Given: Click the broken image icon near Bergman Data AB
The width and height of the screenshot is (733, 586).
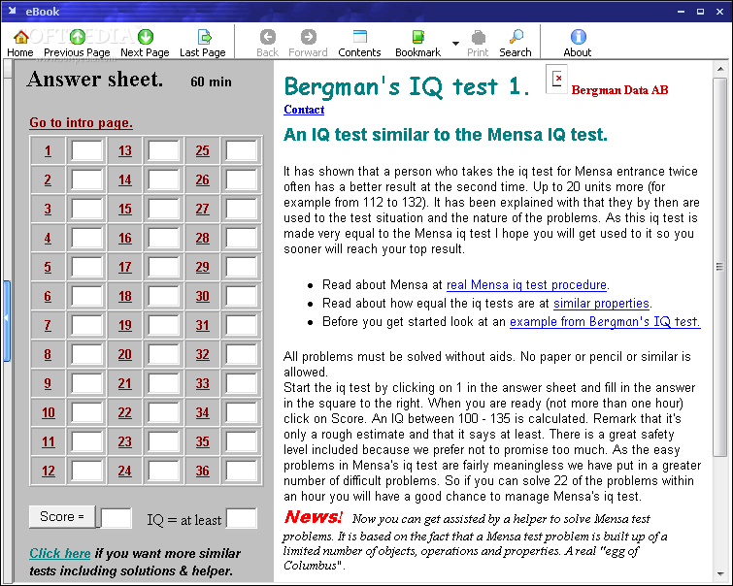Looking at the screenshot, I should click(556, 79).
